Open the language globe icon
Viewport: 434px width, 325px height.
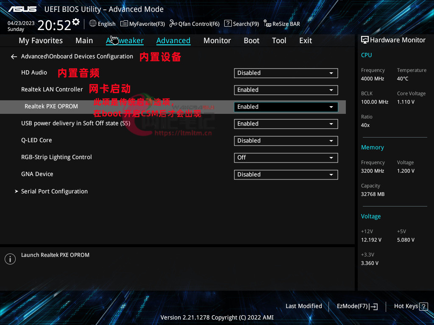click(93, 24)
